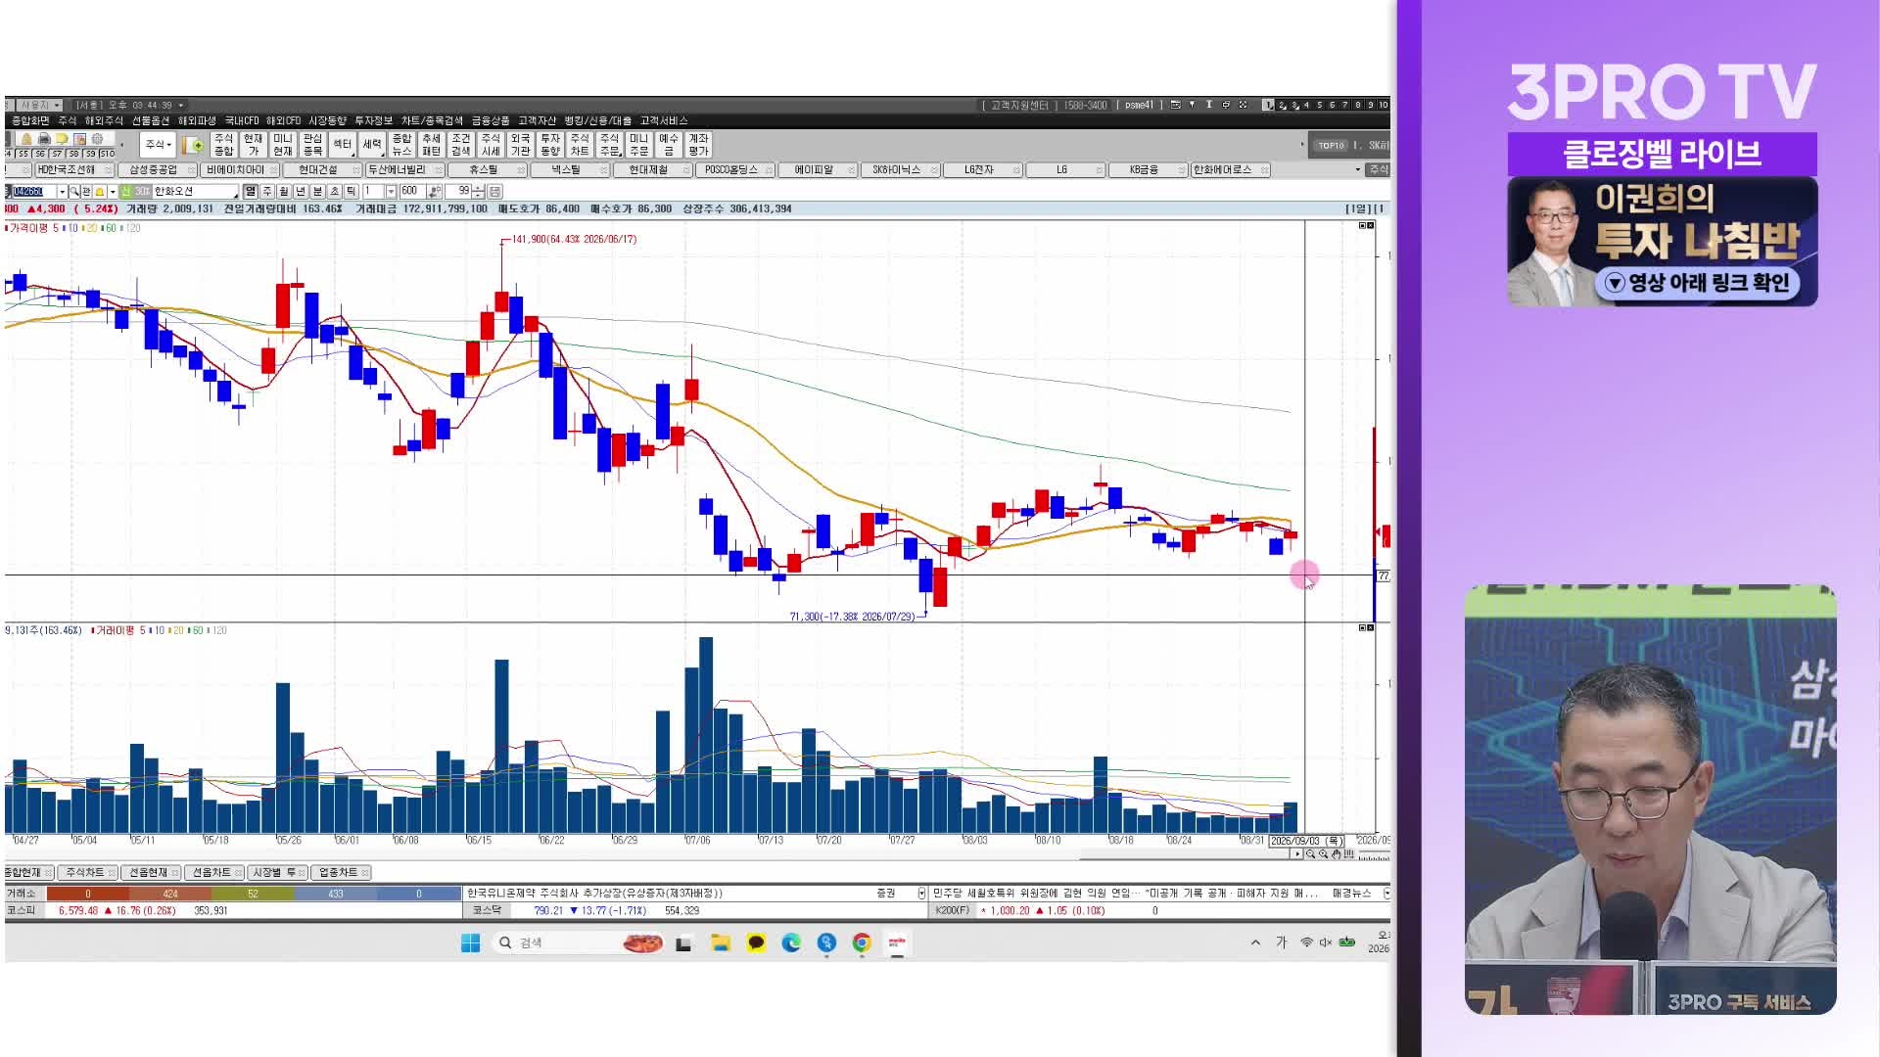The height and width of the screenshot is (1057, 1880).
Task: Open the 주식 dropdown in the toolbar
Action: pos(158,145)
